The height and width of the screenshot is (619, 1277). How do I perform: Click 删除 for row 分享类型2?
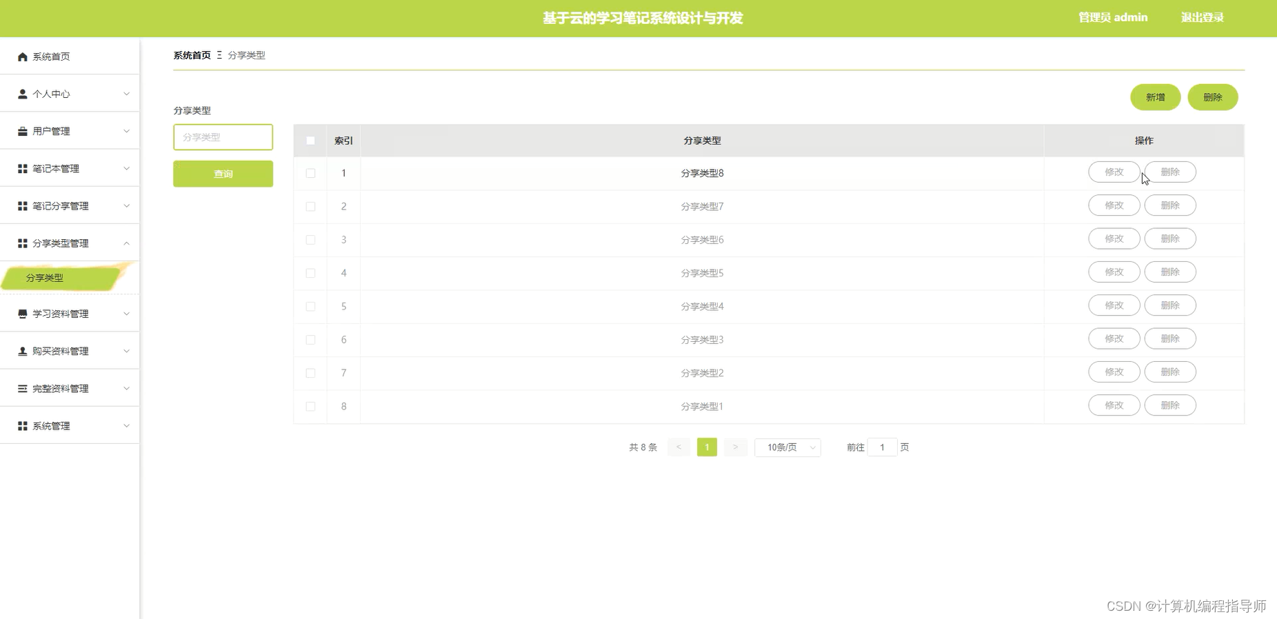1170,372
